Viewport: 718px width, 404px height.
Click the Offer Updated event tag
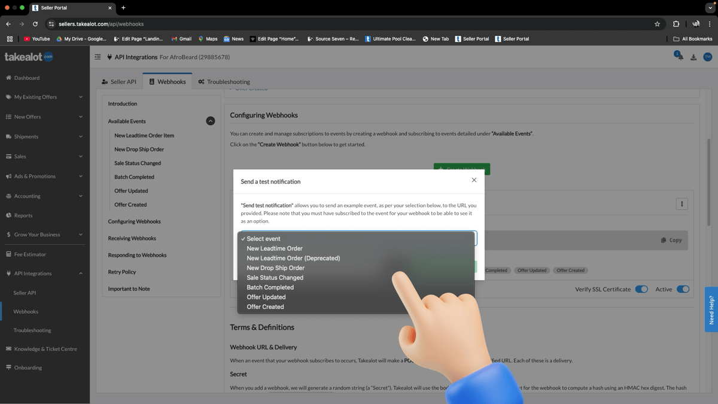(x=532, y=270)
